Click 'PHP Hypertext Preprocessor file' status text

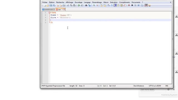pos(53,86)
